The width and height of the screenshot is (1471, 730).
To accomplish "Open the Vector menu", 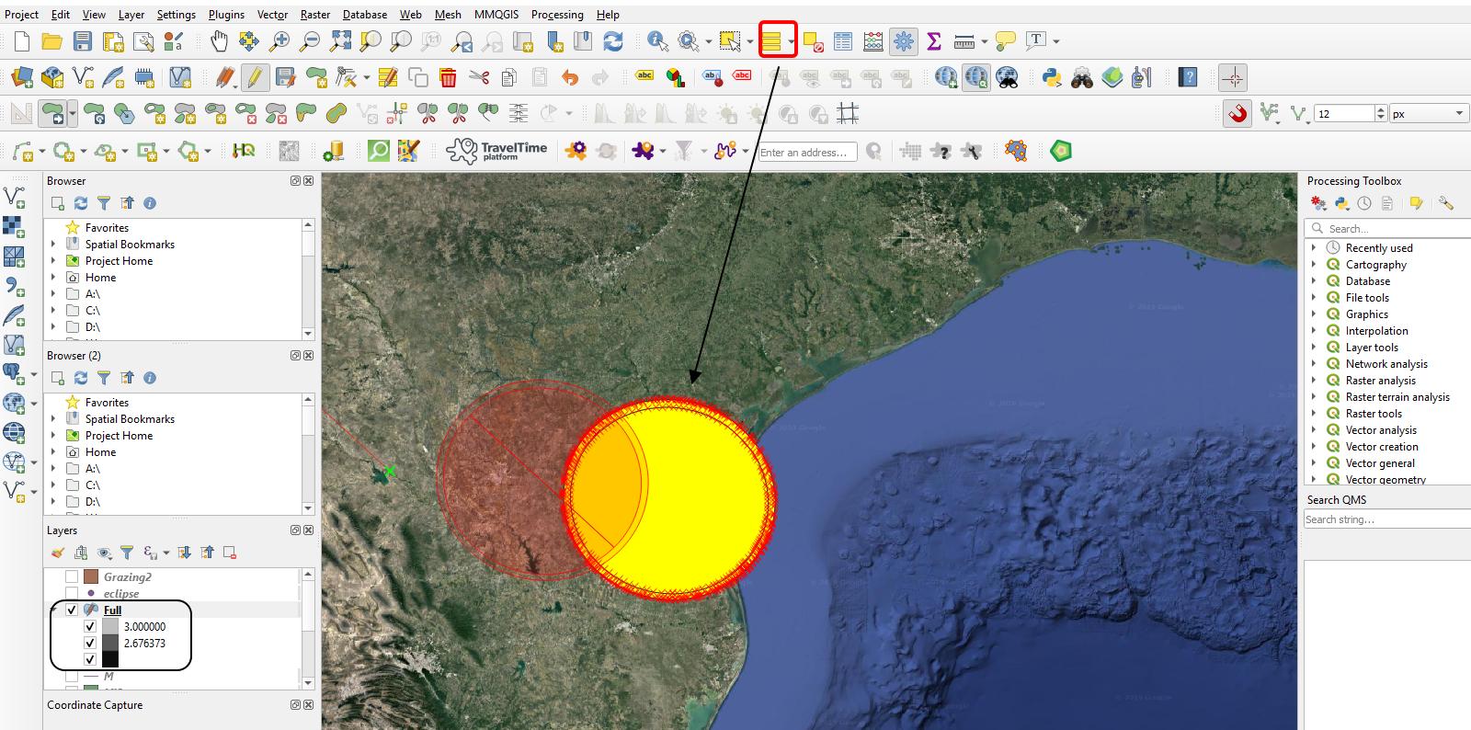I will click(x=272, y=15).
